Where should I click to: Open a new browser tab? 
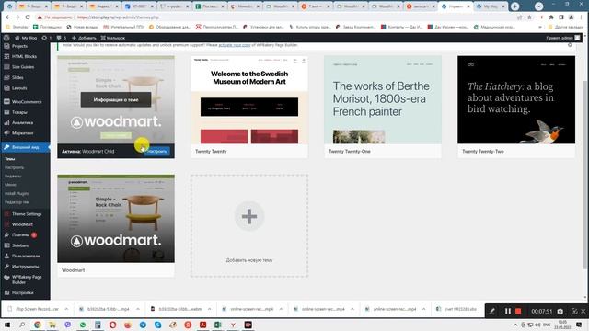515,6
